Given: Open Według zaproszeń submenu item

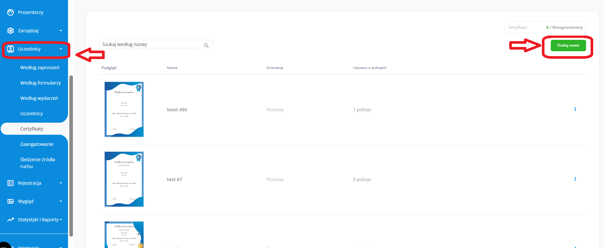Looking at the screenshot, I should pyautogui.click(x=40, y=68).
